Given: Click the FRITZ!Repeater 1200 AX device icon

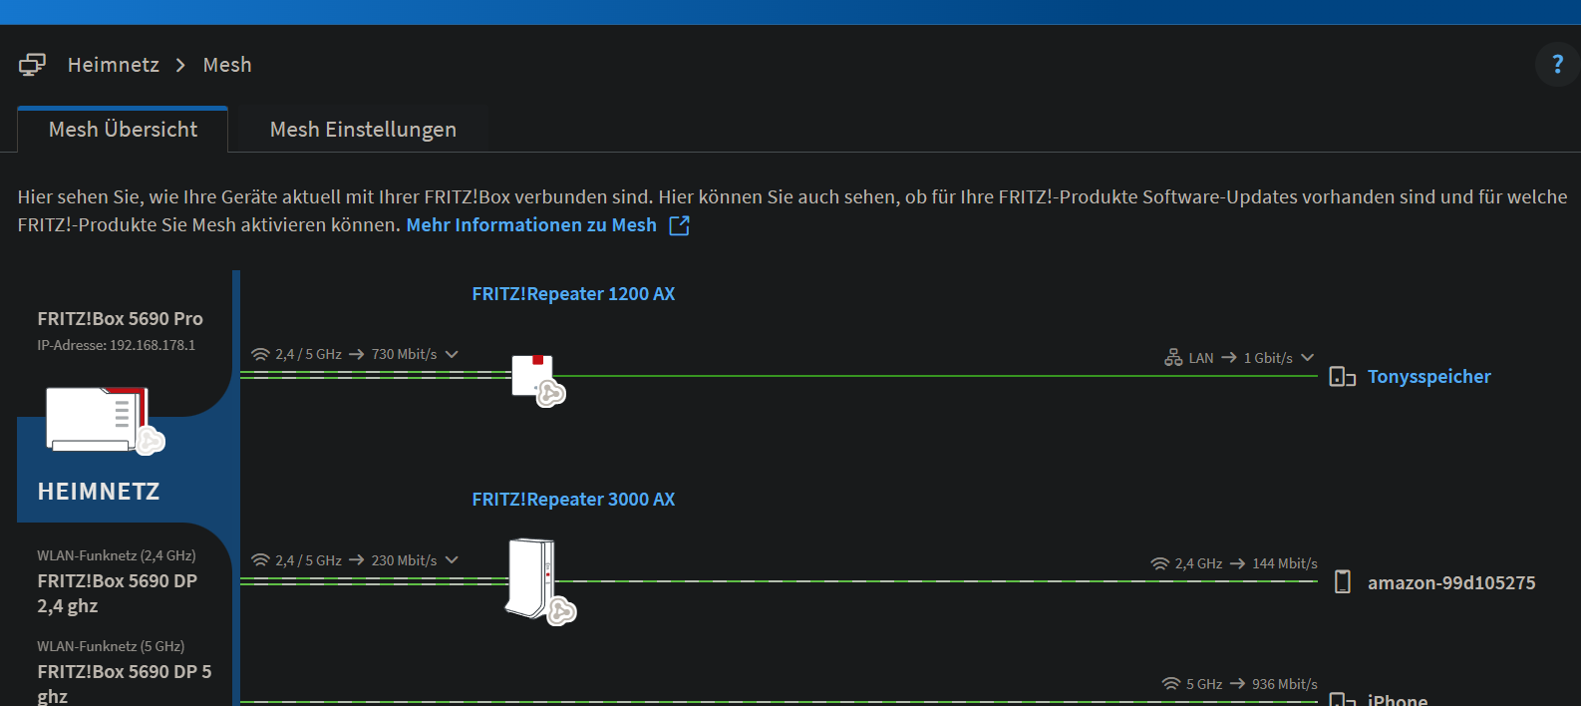Looking at the screenshot, I should [538, 380].
